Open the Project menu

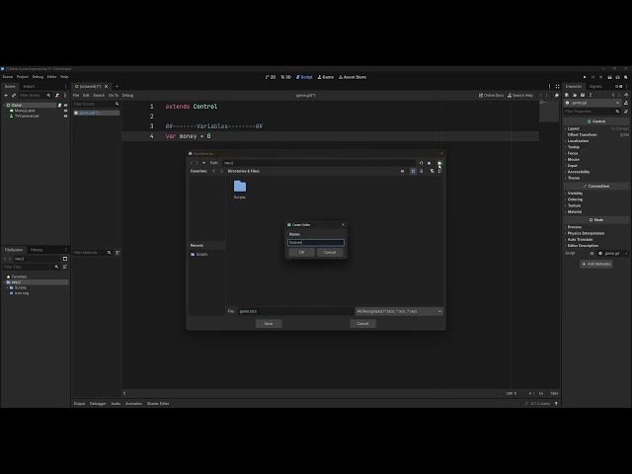click(x=22, y=77)
